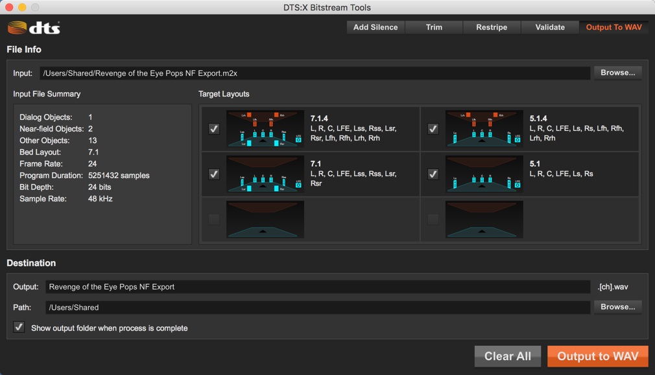Click the empty bottom-right layout thumbnail

(484, 220)
